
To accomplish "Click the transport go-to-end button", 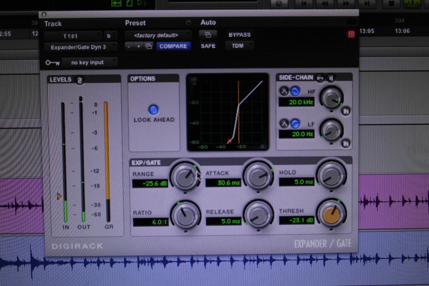I will [x=367, y=4].
